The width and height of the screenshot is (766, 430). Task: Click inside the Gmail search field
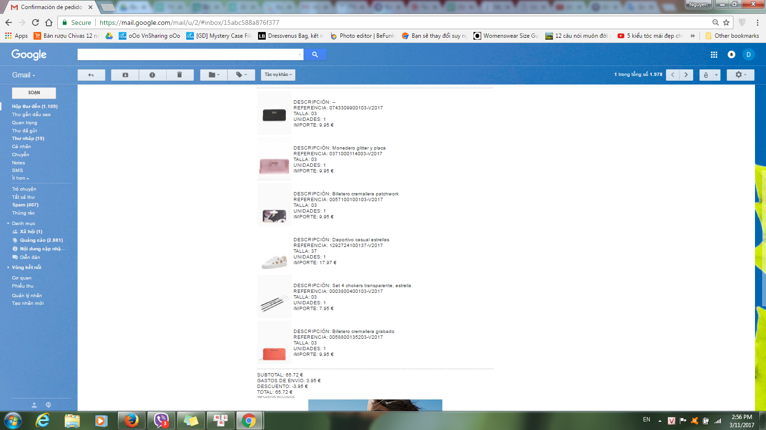(x=189, y=54)
